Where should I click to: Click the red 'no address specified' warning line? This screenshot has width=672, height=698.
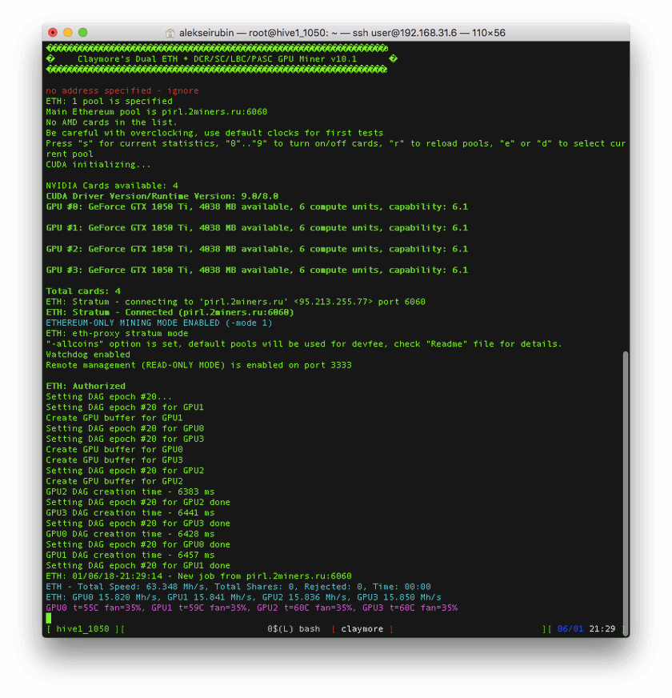[x=122, y=90]
